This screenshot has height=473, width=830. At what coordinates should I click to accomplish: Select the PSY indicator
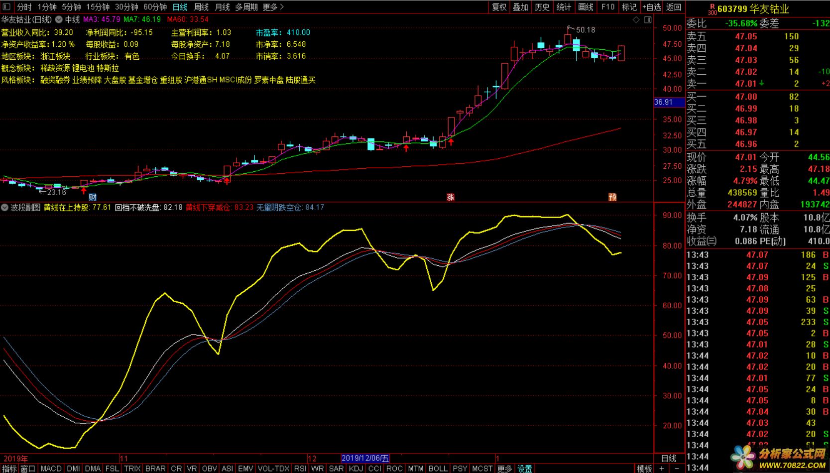460,469
